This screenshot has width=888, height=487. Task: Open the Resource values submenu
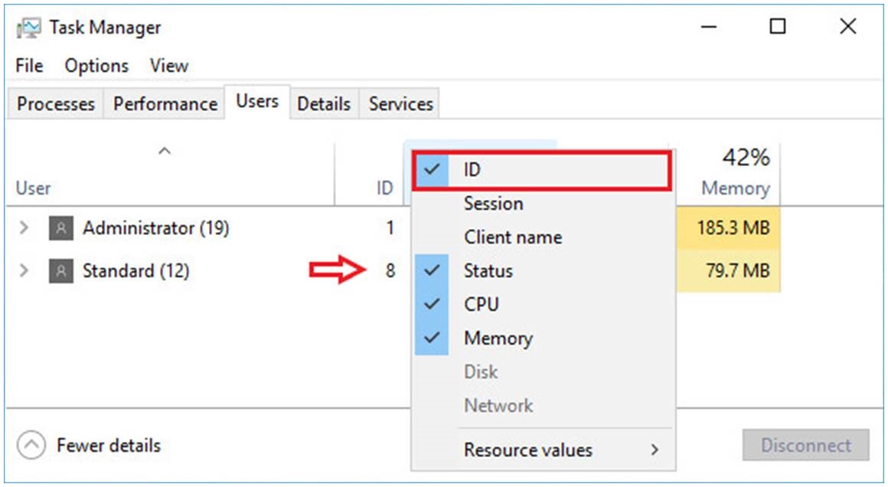pyautogui.click(x=543, y=449)
